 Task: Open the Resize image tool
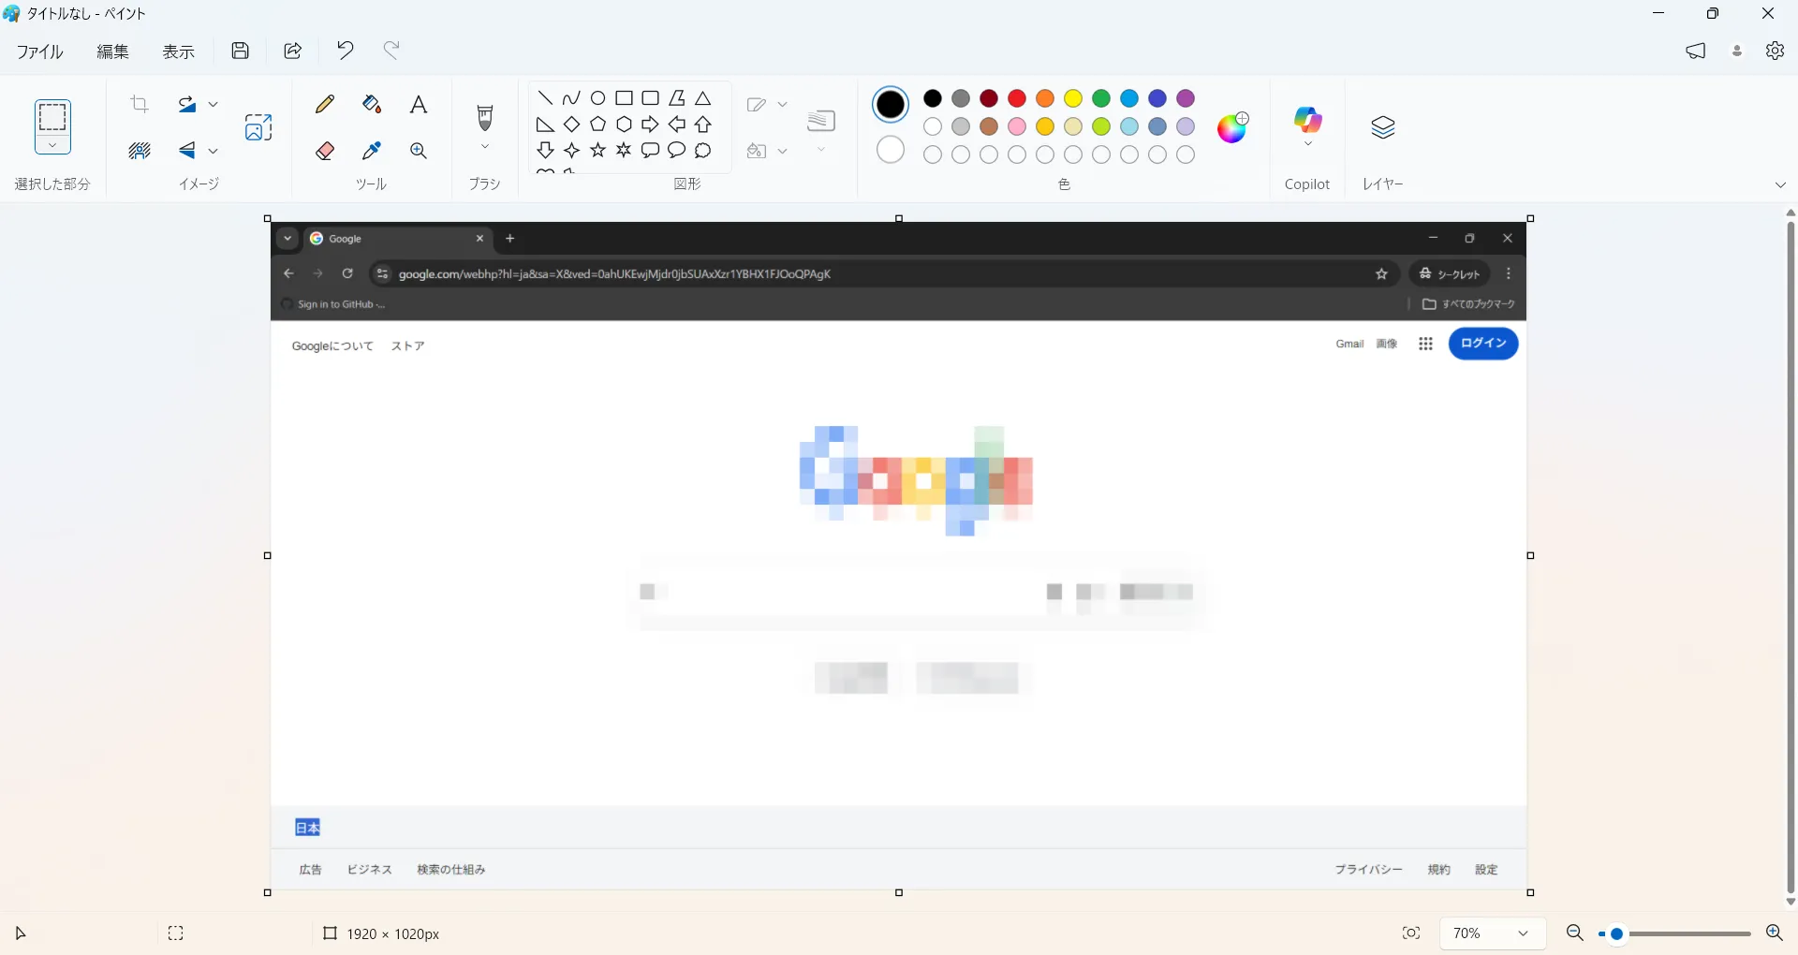[258, 126]
